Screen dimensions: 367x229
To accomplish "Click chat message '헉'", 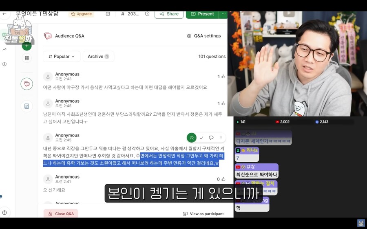I will 239,208.
